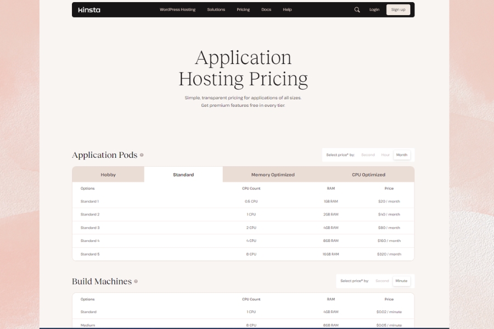
Task: Click the info icon beside Build Machines
Action: pos(136,281)
